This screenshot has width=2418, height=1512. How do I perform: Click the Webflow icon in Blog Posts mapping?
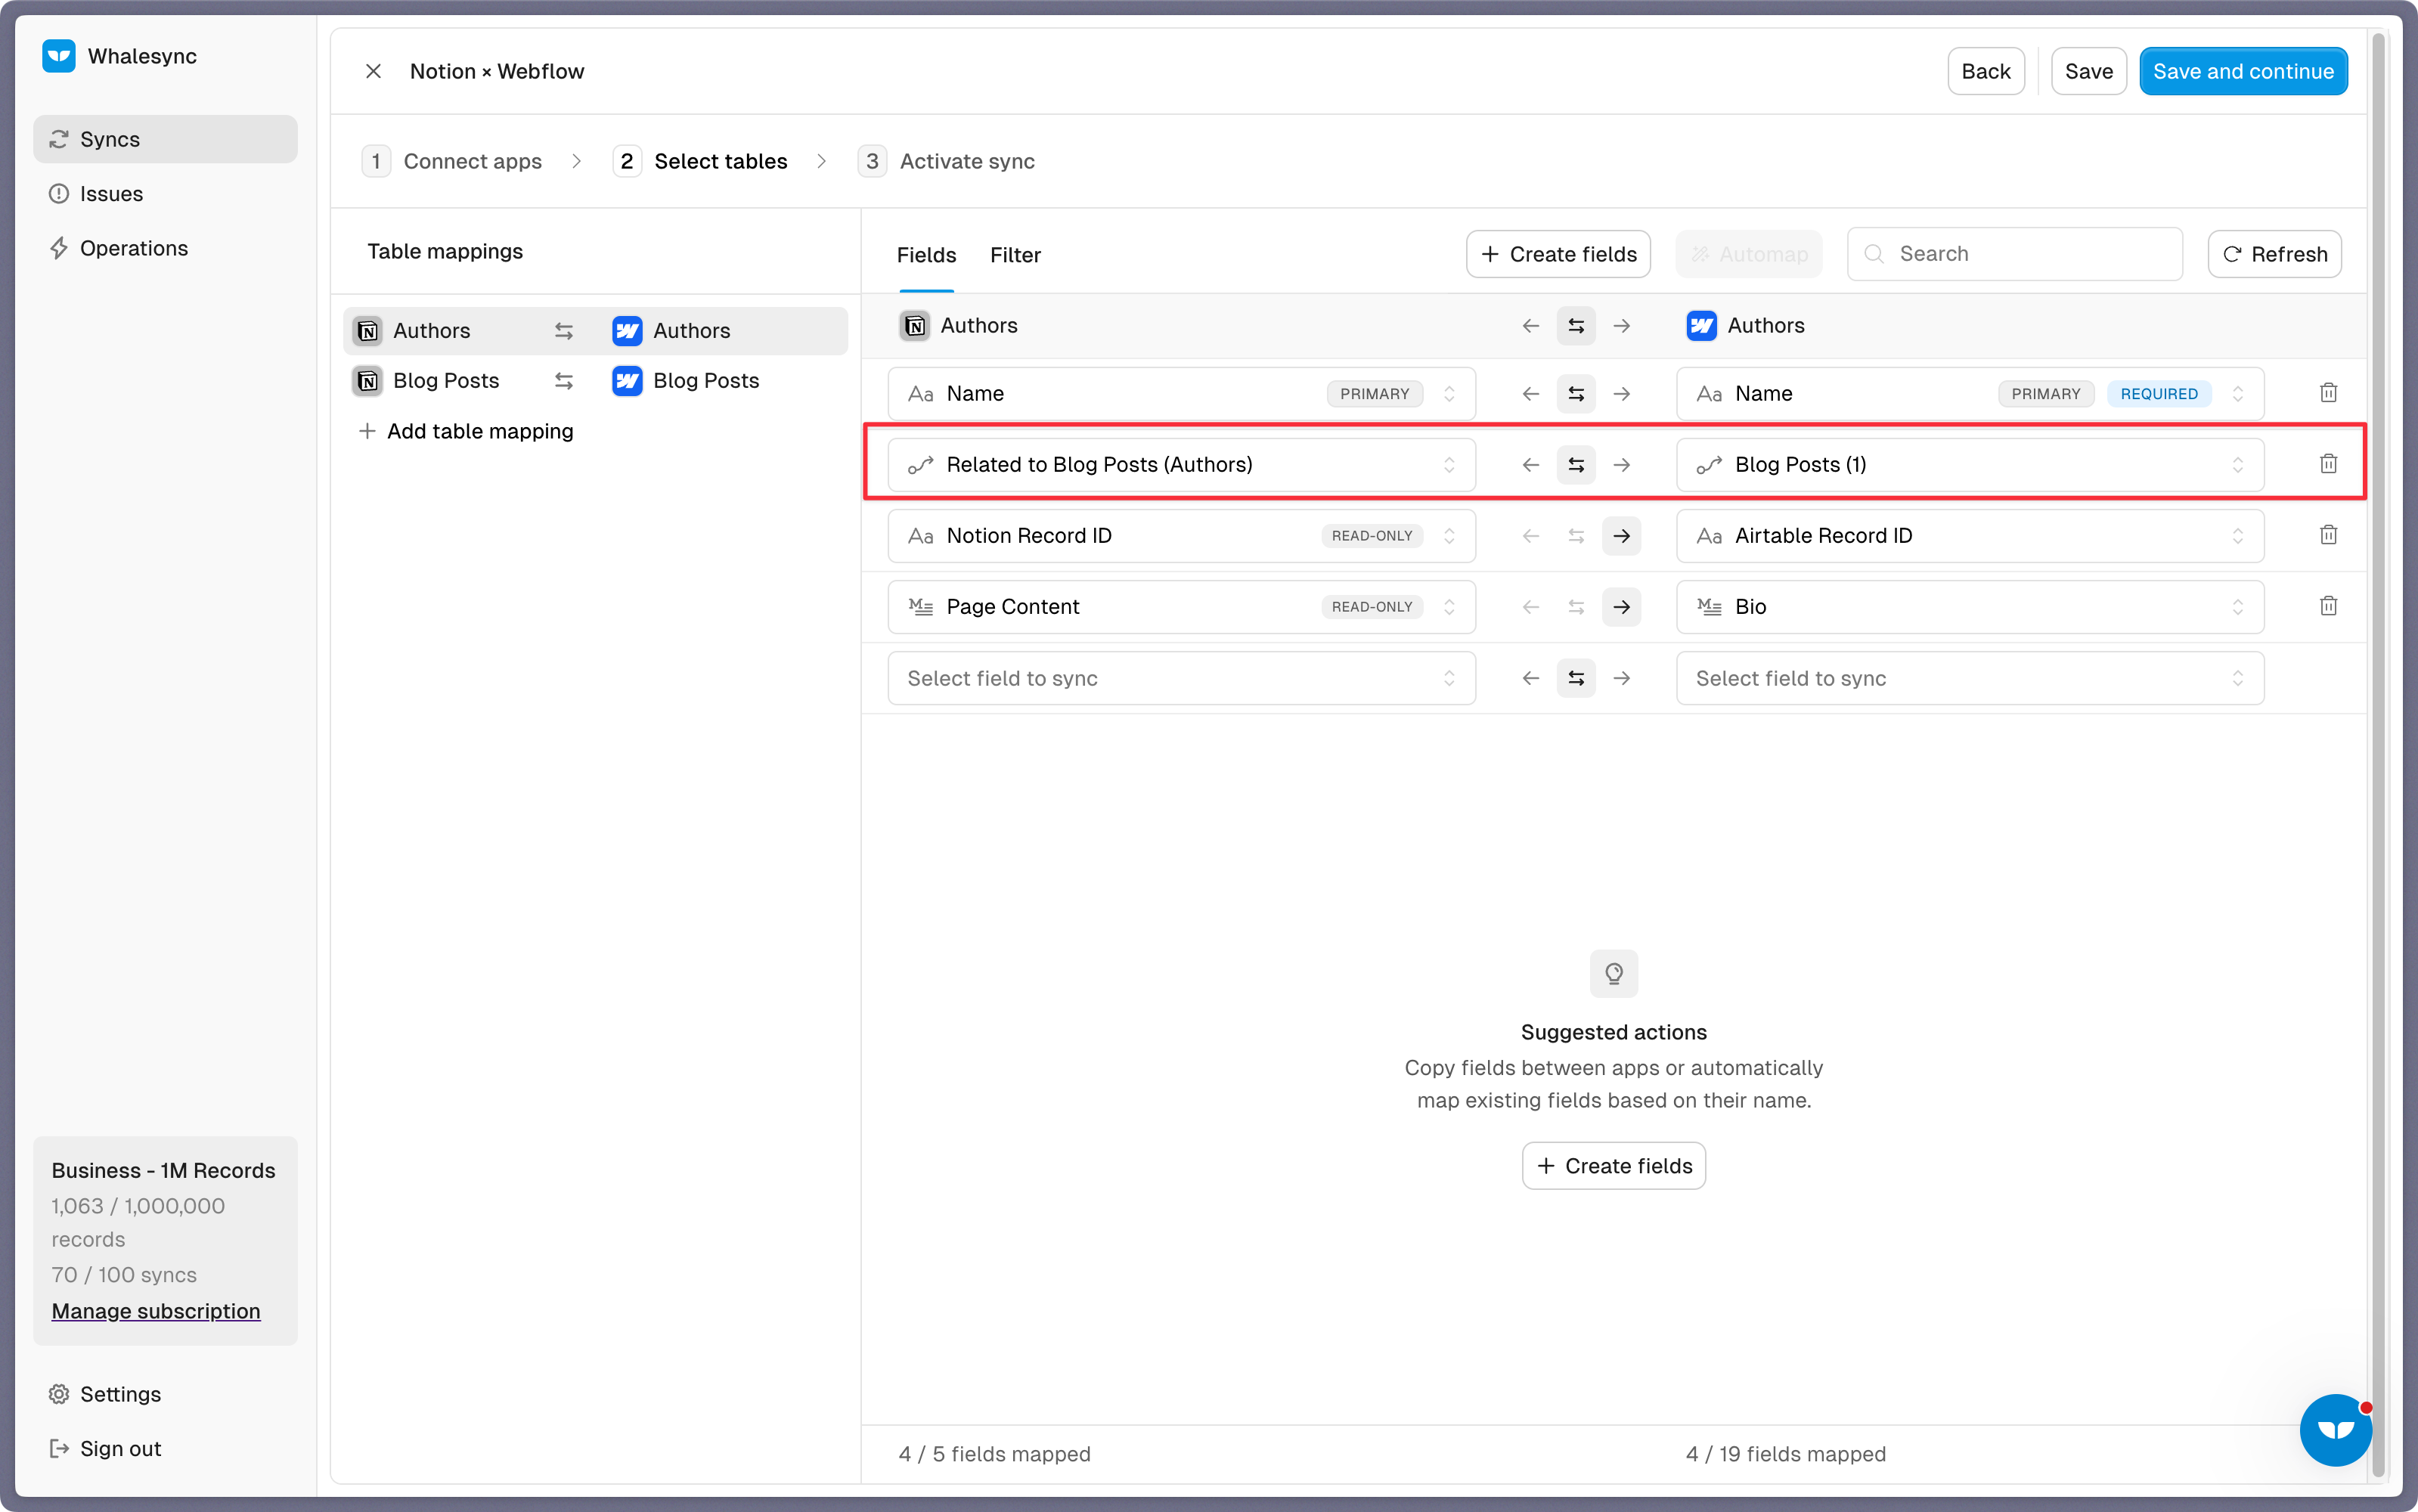point(627,381)
